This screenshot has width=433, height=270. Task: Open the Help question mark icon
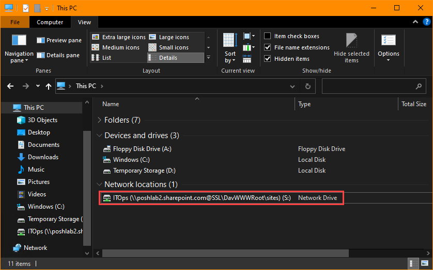point(426,22)
